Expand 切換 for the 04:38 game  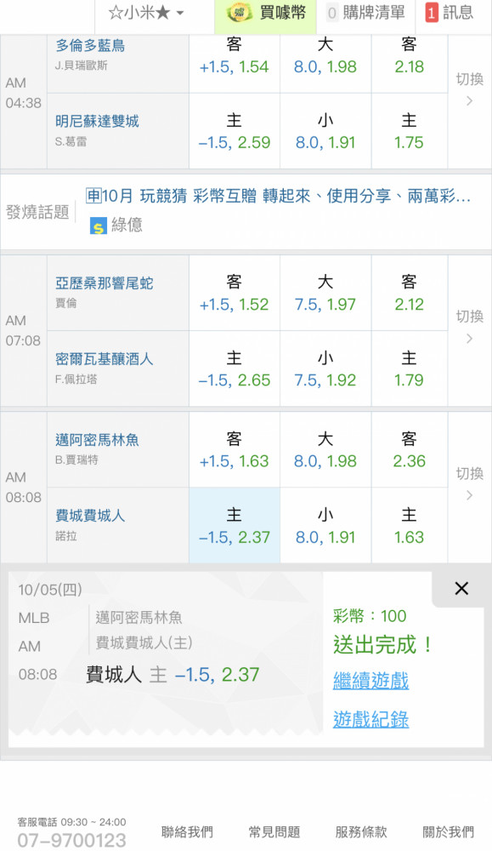click(469, 89)
